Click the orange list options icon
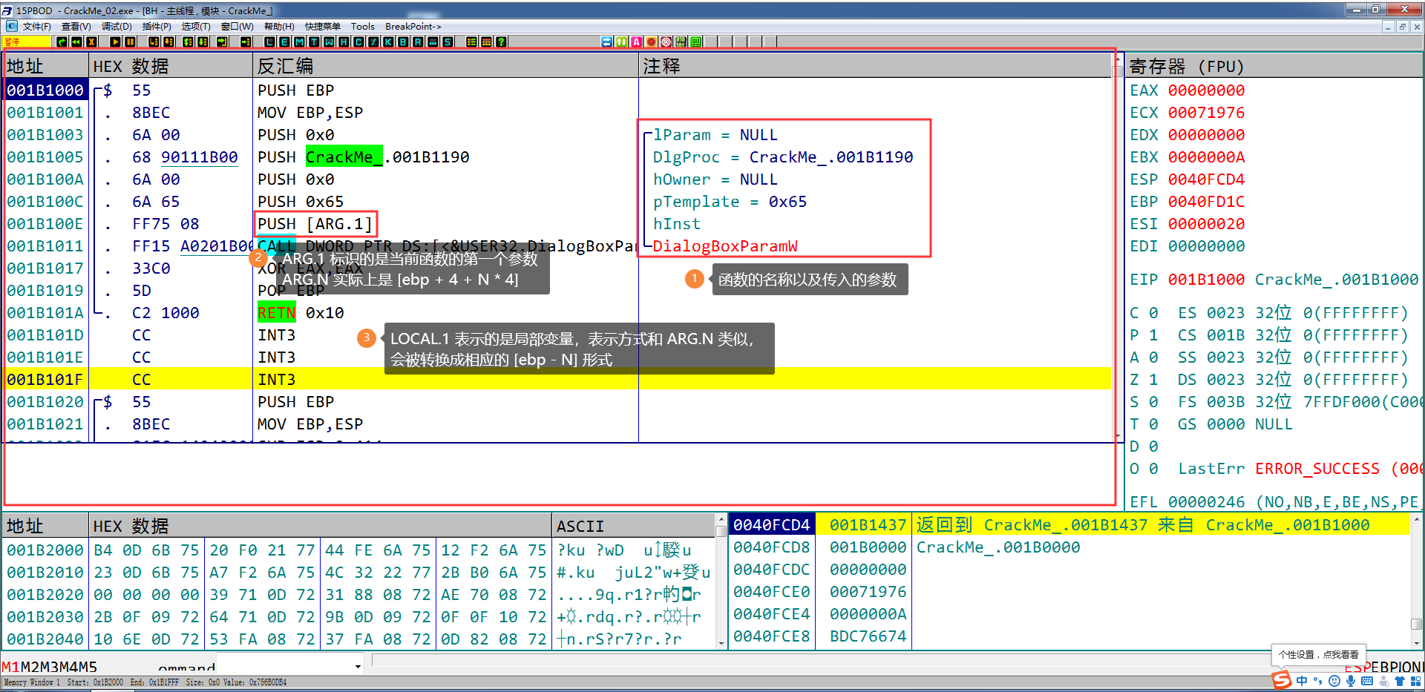 click(x=471, y=42)
